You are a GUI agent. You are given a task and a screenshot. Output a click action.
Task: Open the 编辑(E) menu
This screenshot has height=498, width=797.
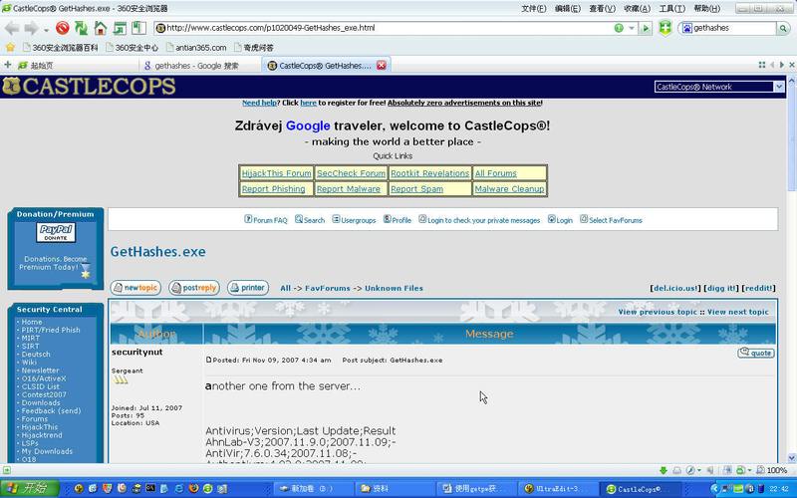click(x=568, y=9)
